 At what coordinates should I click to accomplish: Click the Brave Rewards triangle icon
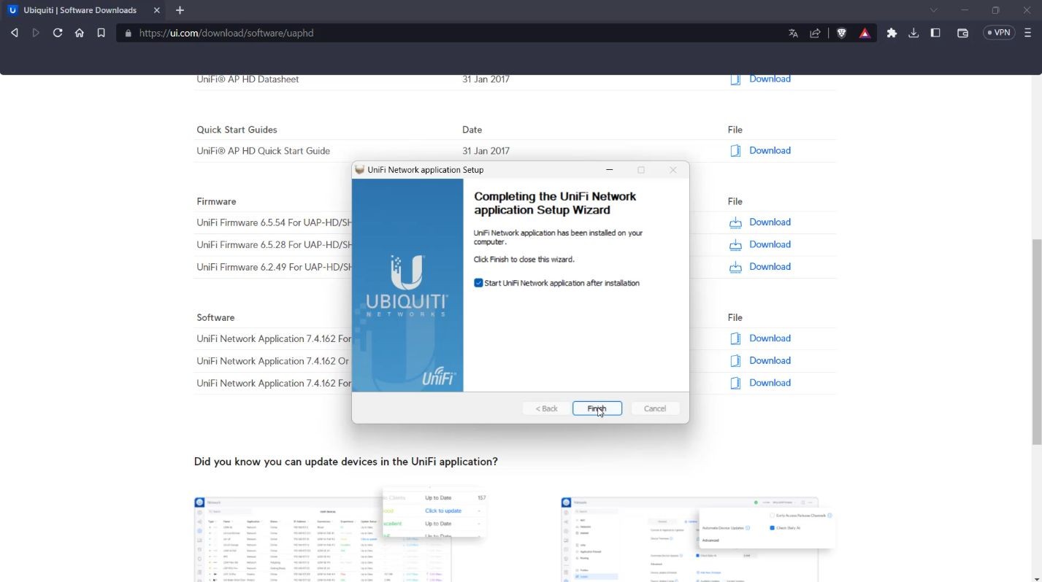click(x=865, y=33)
